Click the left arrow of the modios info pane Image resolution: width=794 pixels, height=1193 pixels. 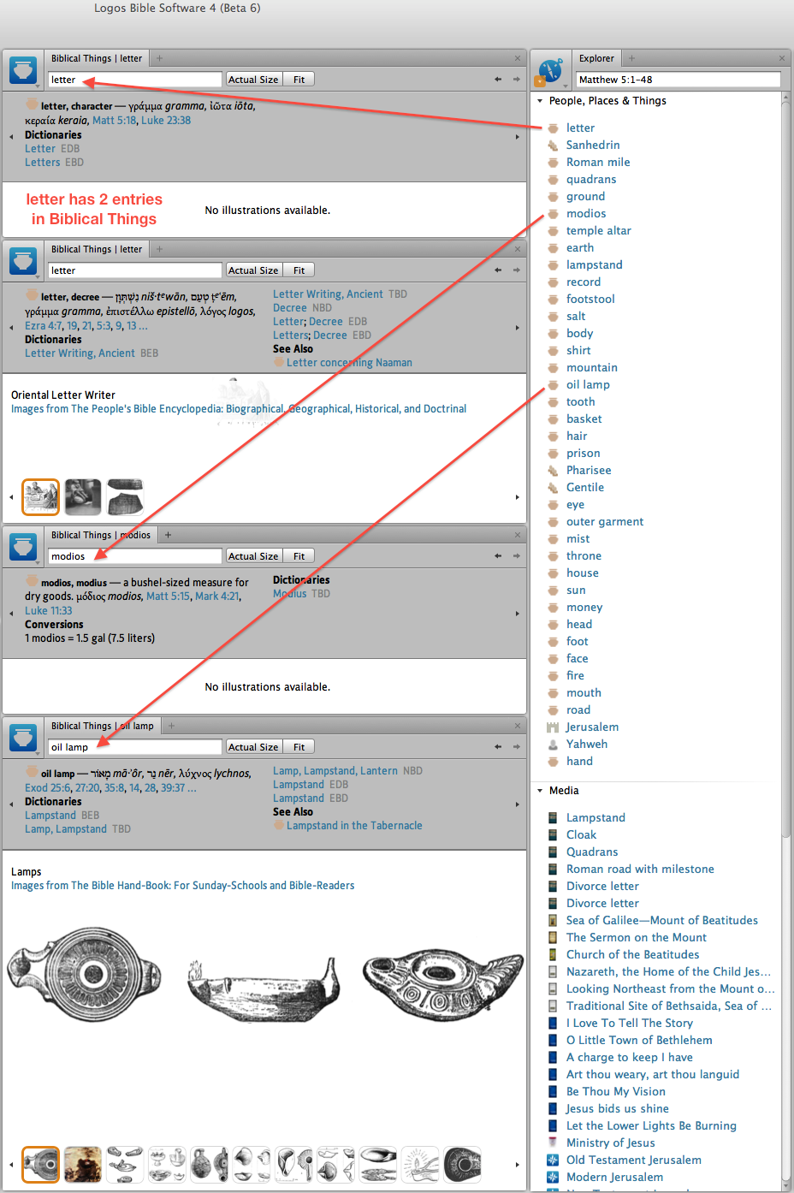[x=11, y=614]
